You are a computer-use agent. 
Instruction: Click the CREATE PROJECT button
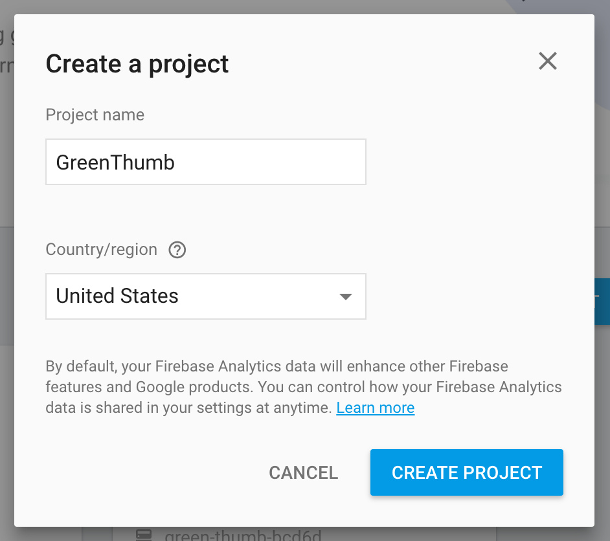tap(466, 472)
